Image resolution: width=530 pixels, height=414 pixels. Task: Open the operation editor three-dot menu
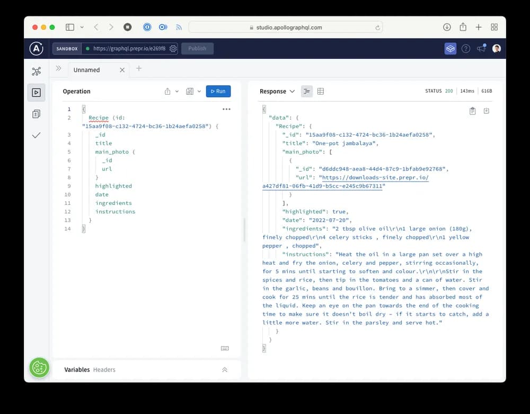tap(226, 109)
